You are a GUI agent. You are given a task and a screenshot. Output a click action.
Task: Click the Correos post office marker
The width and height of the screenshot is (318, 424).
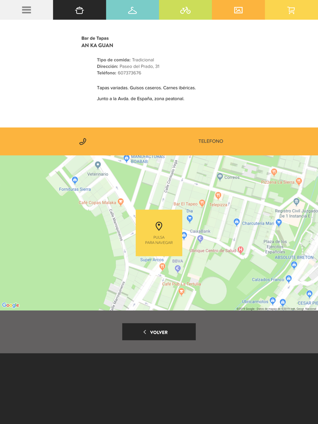click(220, 176)
